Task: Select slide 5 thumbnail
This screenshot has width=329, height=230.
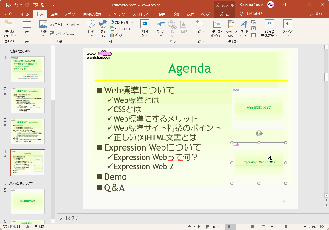Action: (28, 202)
